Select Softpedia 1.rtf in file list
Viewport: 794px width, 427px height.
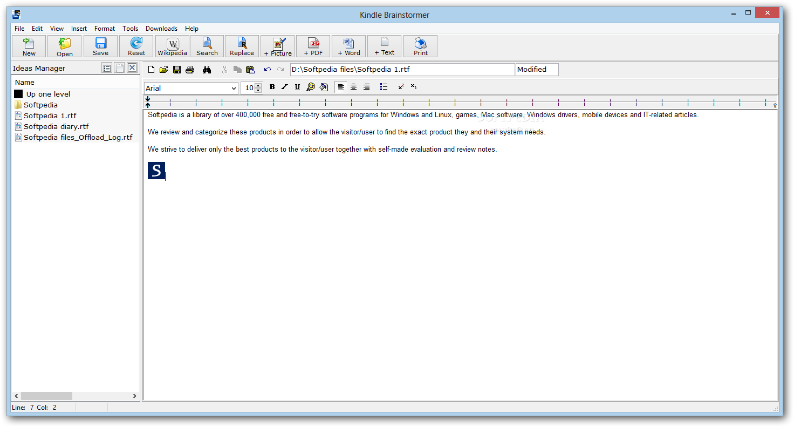[45, 116]
